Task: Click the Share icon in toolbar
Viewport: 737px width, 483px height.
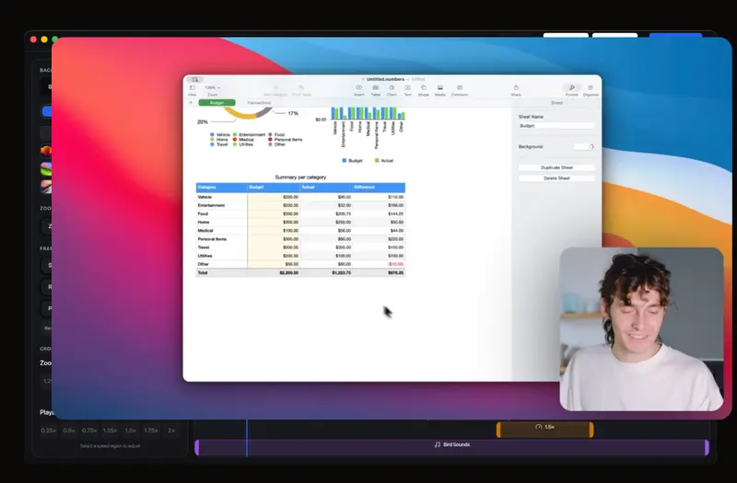Action: [516, 88]
